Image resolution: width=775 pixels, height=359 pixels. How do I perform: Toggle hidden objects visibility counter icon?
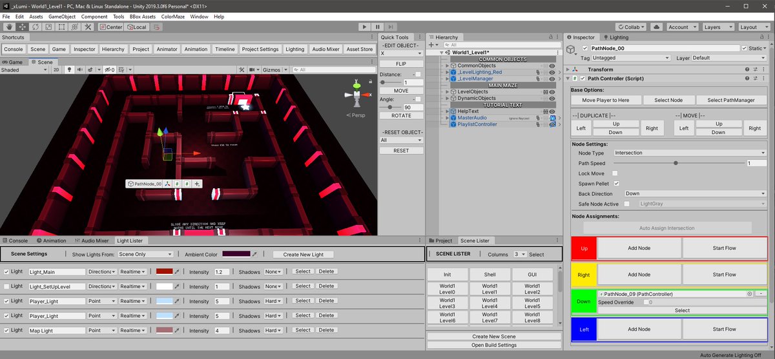pos(109,70)
